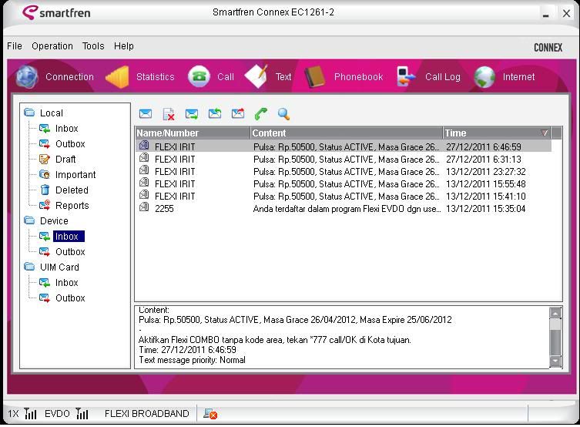Screen dimensions: 580x427
Task: Select Local Outbox folder
Action: pyautogui.click(x=70, y=143)
